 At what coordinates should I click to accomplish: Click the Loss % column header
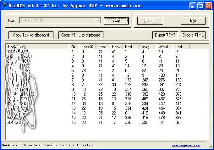click(88, 47)
